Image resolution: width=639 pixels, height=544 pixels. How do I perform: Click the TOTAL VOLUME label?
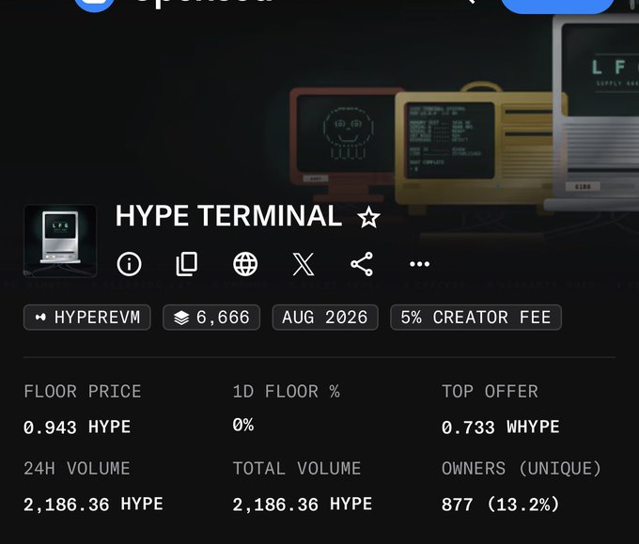pos(297,469)
